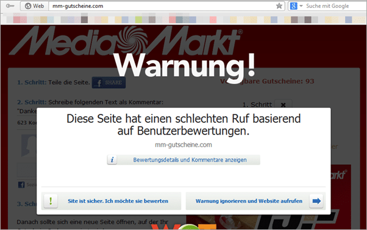Image resolution: width=367 pixels, height=230 pixels.
Task: Click the Web globe badge
Action: [34, 6]
